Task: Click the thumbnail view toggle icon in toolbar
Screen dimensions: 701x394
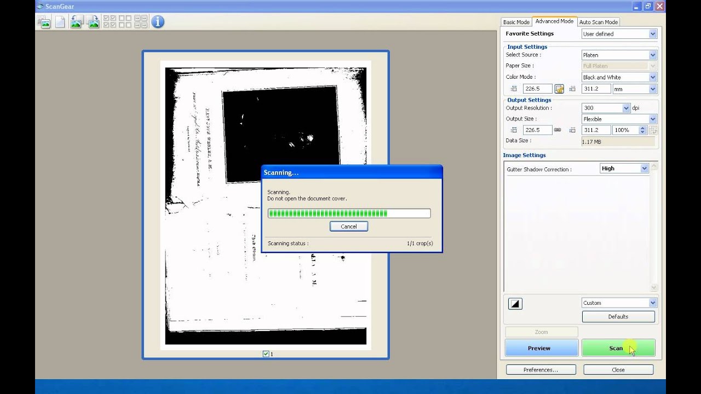Action: pos(44,22)
